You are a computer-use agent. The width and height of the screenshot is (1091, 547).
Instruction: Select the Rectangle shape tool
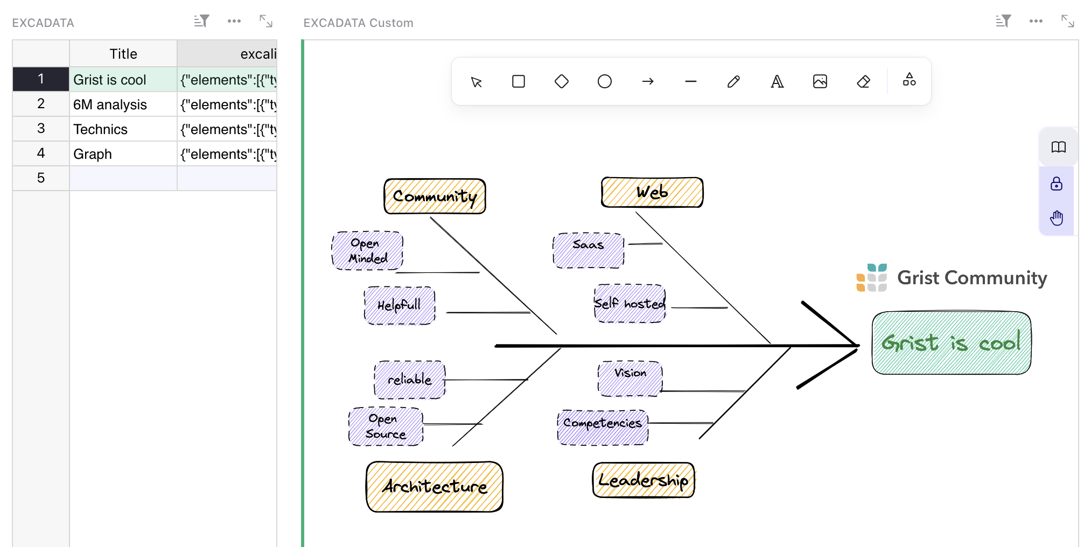(518, 82)
